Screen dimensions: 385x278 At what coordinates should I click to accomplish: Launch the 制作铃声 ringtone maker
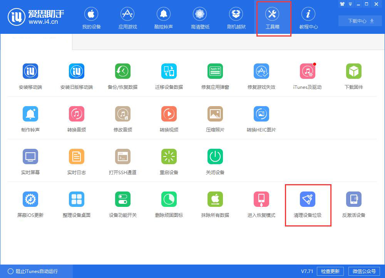pyautogui.click(x=30, y=118)
